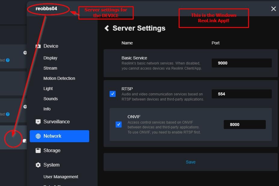Open Sounds settings
Image resolution: width=279 pixels, height=186 pixels.
pyautogui.click(x=50, y=99)
